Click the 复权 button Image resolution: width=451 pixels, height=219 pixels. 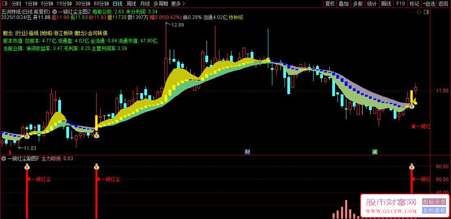click(x=330, y=4)
